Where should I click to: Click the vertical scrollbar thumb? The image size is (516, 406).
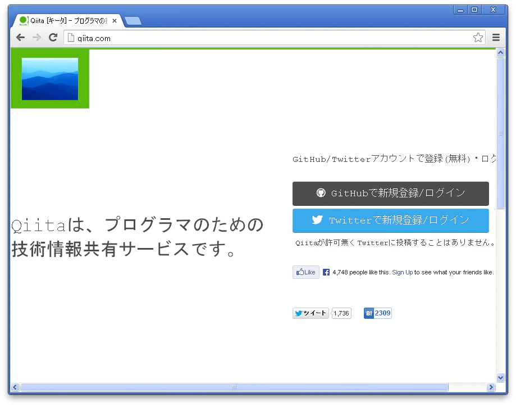500,133
